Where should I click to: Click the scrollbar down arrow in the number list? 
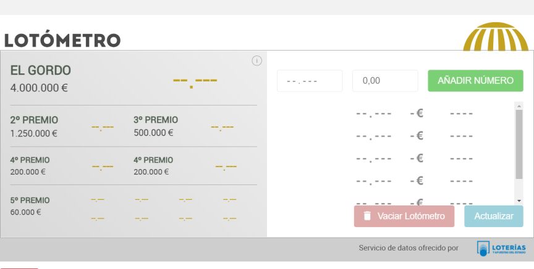tap(519, 201)
